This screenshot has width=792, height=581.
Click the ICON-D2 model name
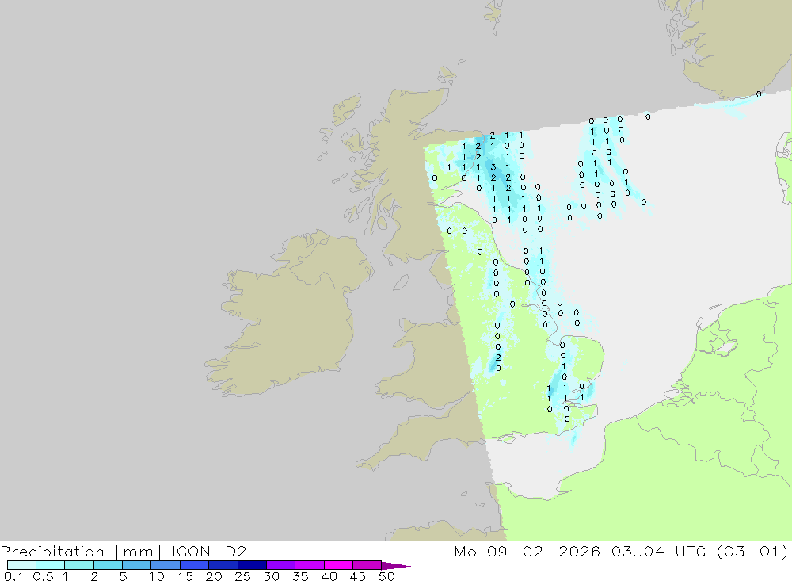[x=209, y=551]
